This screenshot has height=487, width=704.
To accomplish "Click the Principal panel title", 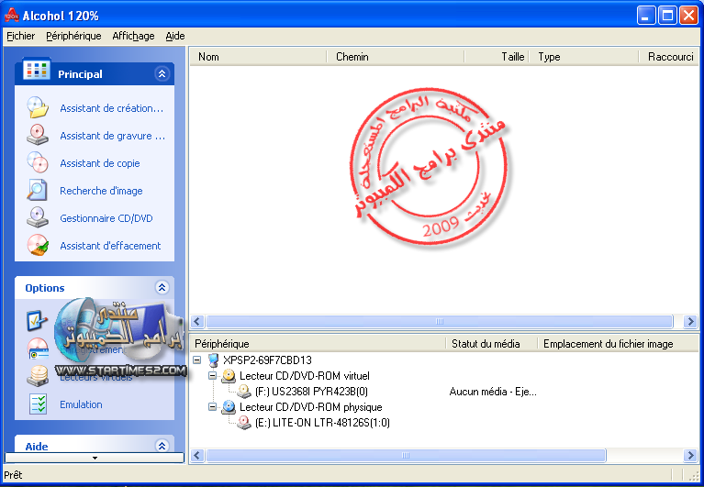I will coord(80,74).
